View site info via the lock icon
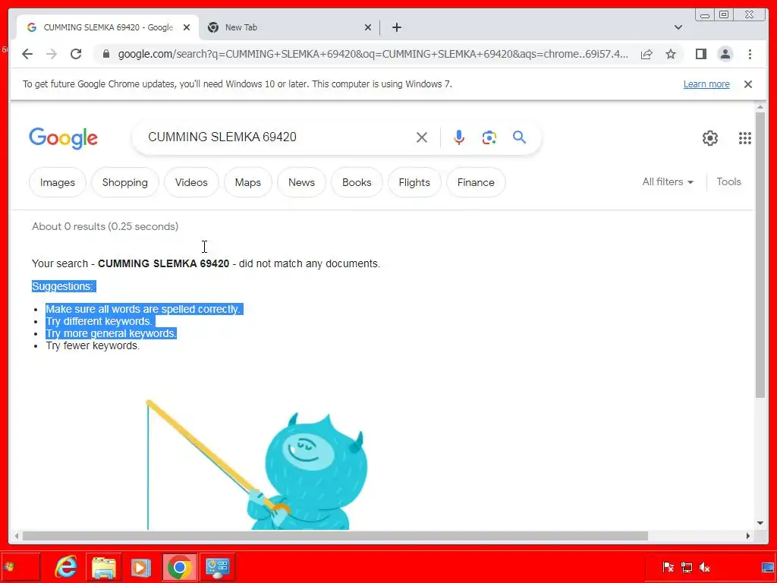 point(106,54)
